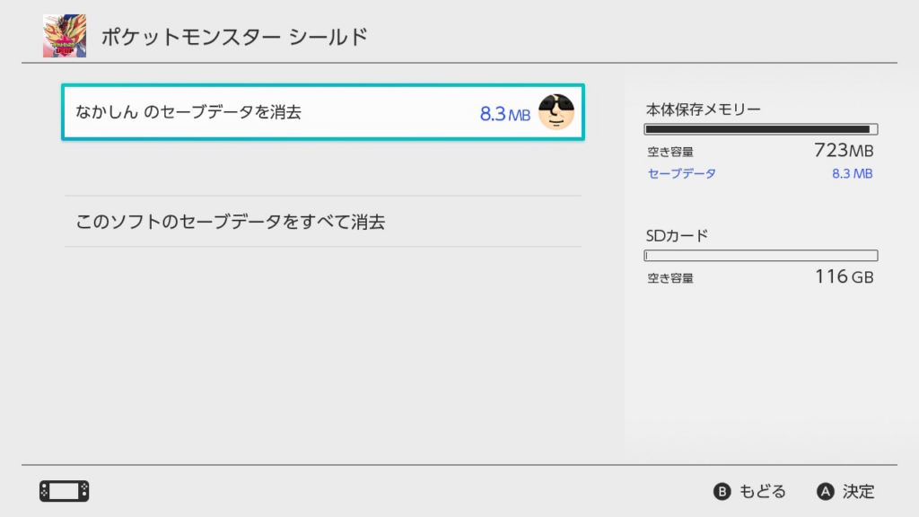Click the B button icon
This screenshot has width=919, height=517.
[x=722, y=491]
